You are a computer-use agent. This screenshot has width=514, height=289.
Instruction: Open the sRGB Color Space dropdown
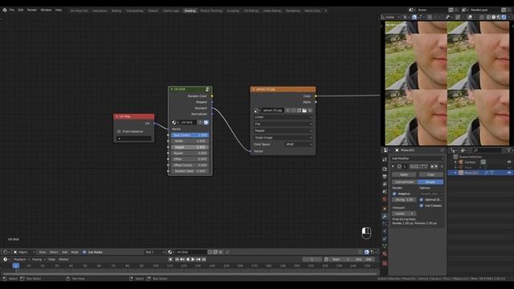coord(299,144)
